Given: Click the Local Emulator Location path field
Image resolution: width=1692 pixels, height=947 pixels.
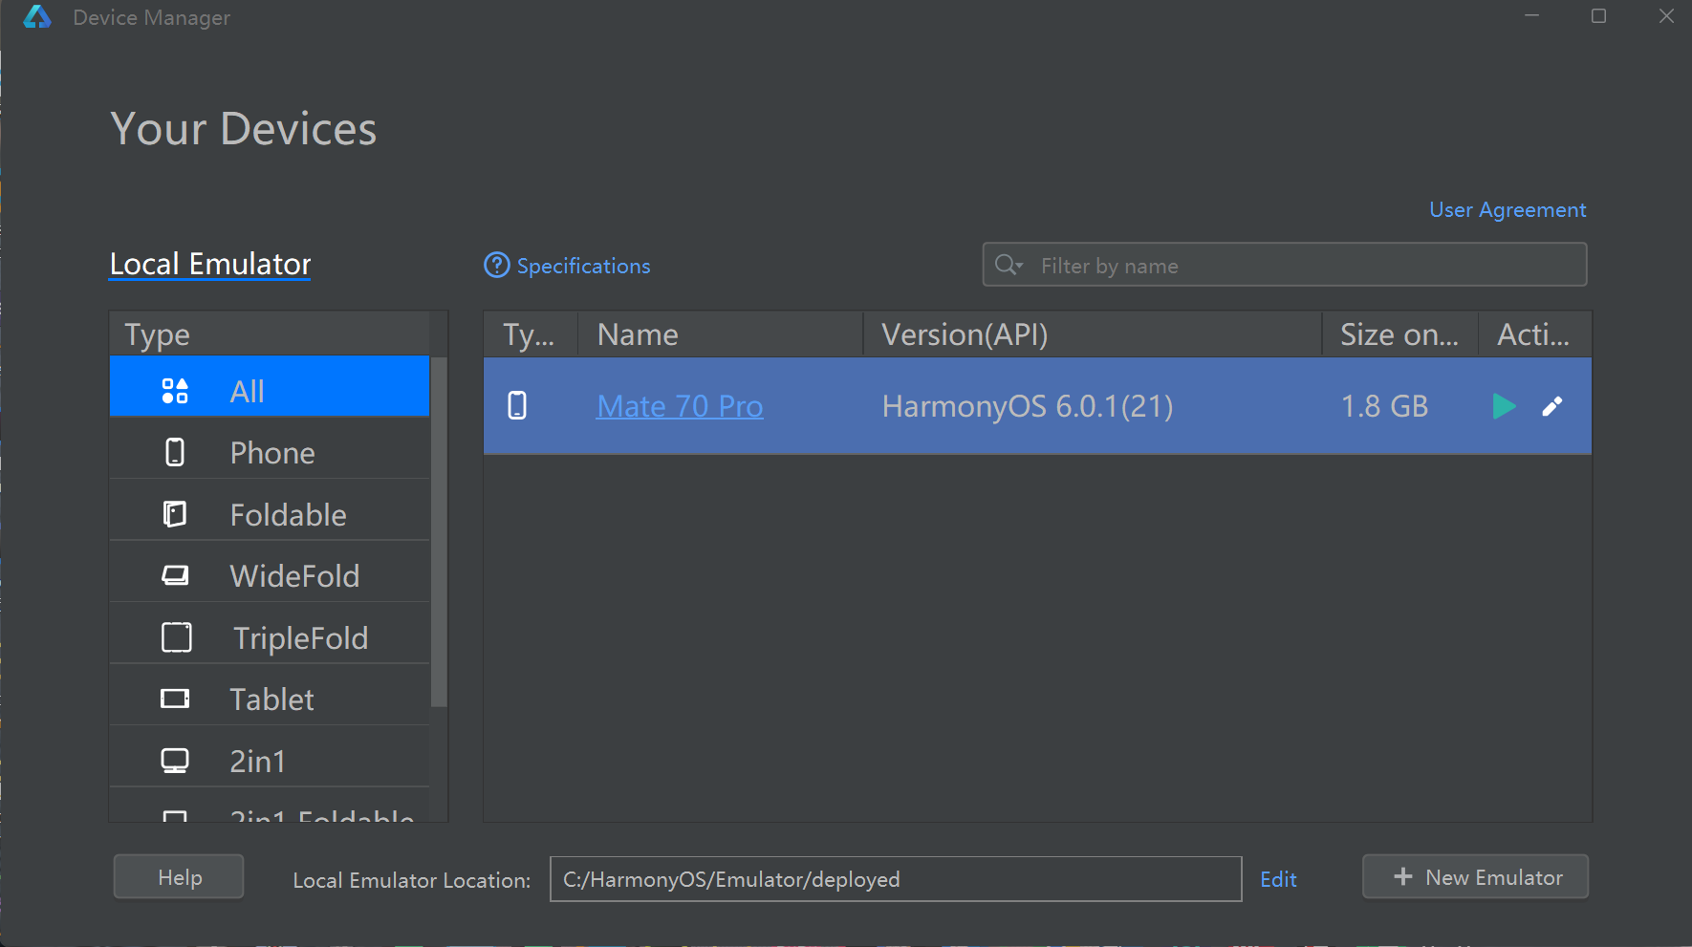Looking at the screenshot, I should click(896, 879).
